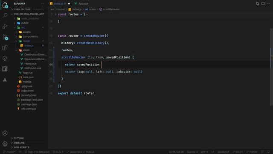273x154 pixels.
Task: Click unsaved dot on index.js tab
Action: pyautogui.click(x=69, y=4)
